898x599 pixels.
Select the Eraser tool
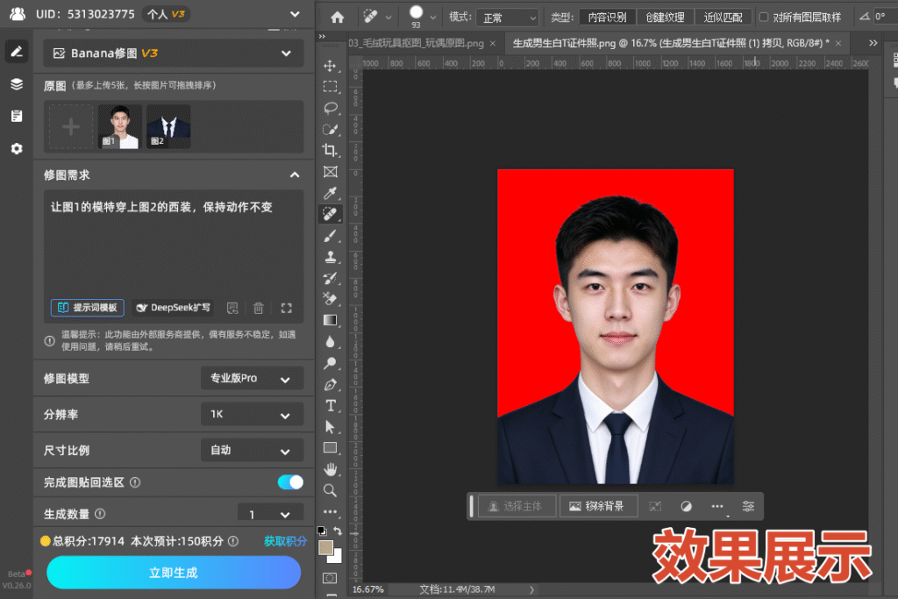tap(330, 299)
